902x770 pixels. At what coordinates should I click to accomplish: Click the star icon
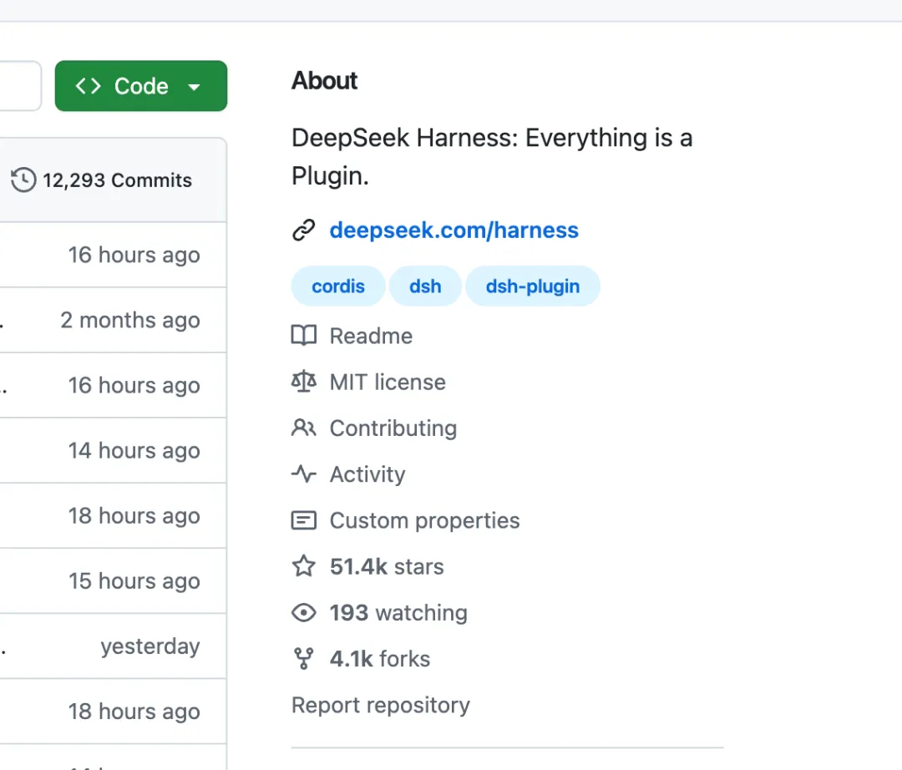pyautogui.click(x=304, y=566)
